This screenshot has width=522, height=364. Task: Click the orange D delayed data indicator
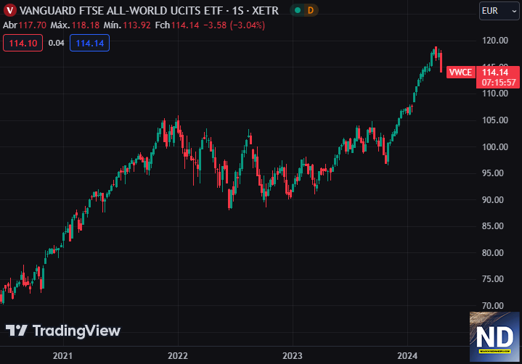311,10
